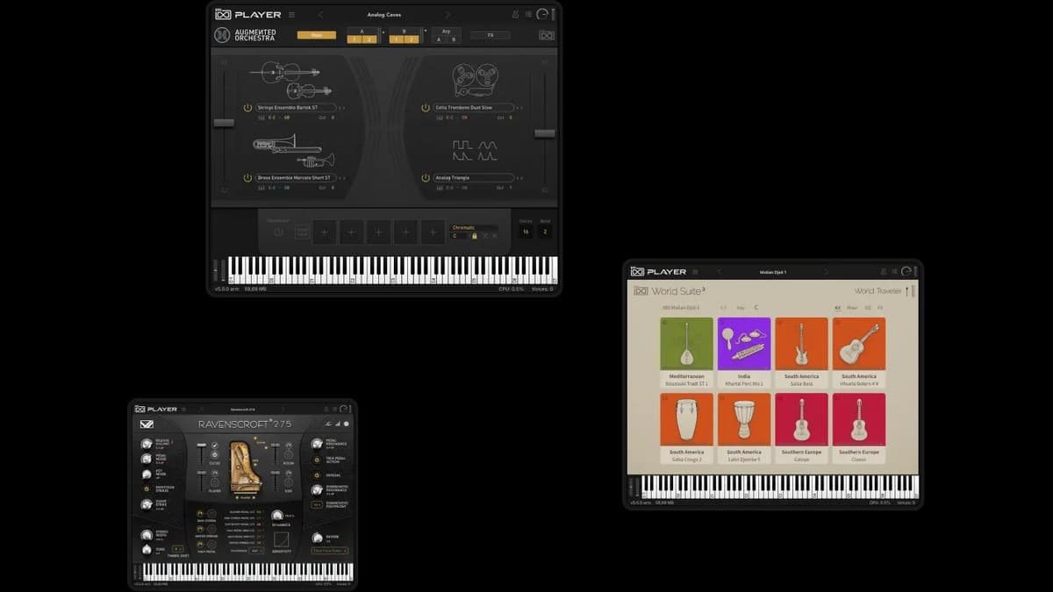Open the Cello Trombone Duet Slow selector
The height and width of the screenshot is (592, 1053).
coord(473,108)
